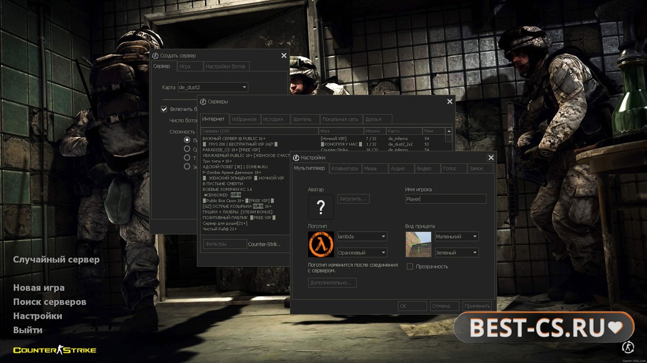Click Случайный сервер in main menu
Screen dimensions: 647x363
(x=56, y=259)
